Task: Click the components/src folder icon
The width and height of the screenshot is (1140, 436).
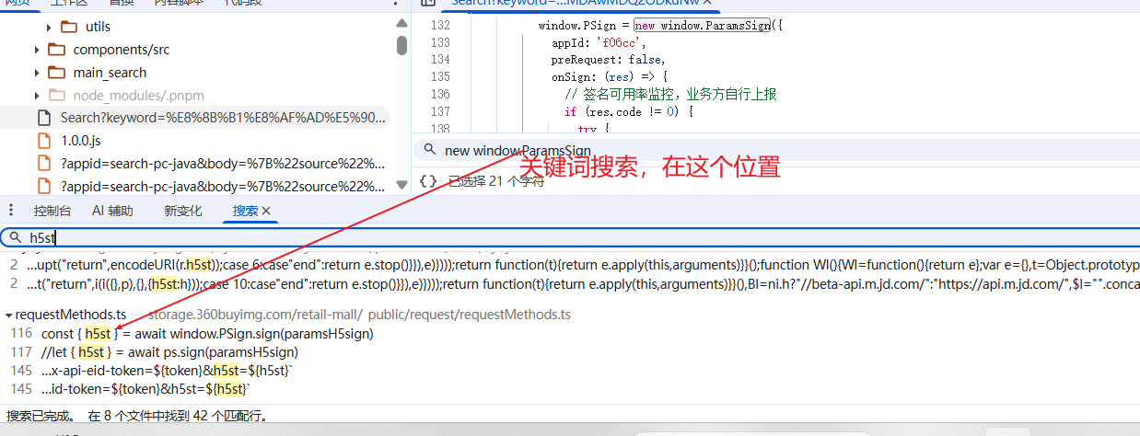Action: coord(57,50)
